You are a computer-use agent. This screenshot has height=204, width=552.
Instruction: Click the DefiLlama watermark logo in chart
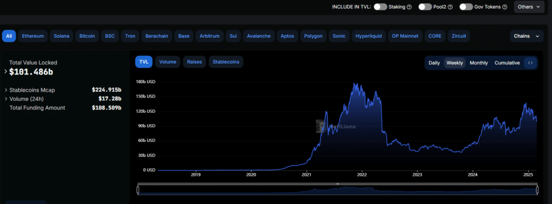click(x=335, y=126)
